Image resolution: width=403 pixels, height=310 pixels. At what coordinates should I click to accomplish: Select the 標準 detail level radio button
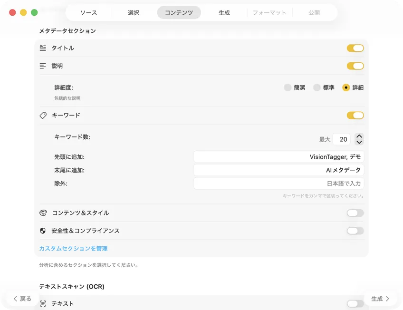coord(317,87)
